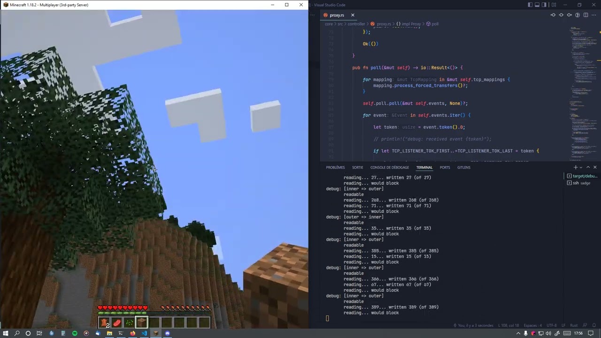Change file encoding UTF-8 in status bar

pos(552,325)
